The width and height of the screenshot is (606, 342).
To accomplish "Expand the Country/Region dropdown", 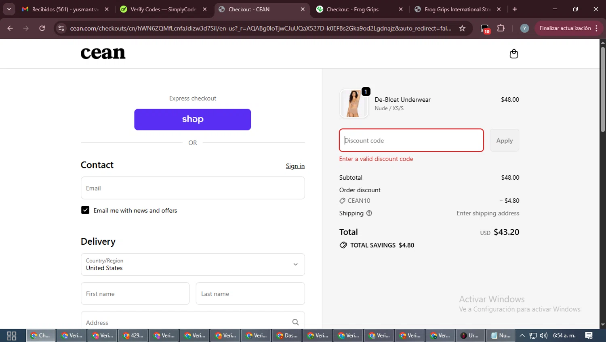I will point(193,264).
